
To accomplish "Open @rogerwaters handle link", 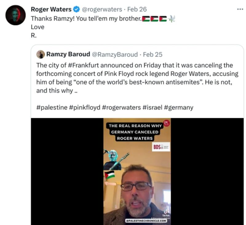I will [x=102, y=10].
